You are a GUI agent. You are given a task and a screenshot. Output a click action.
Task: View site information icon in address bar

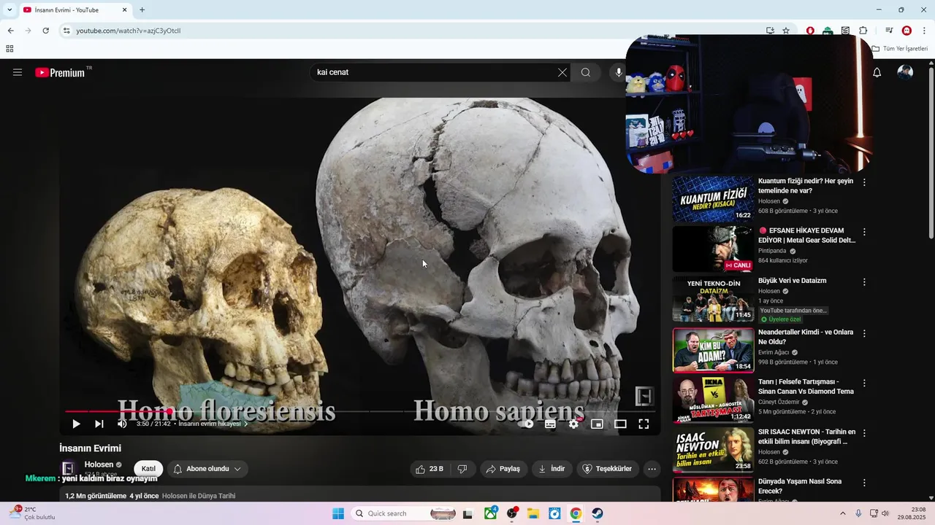click(x=66, y=31)
